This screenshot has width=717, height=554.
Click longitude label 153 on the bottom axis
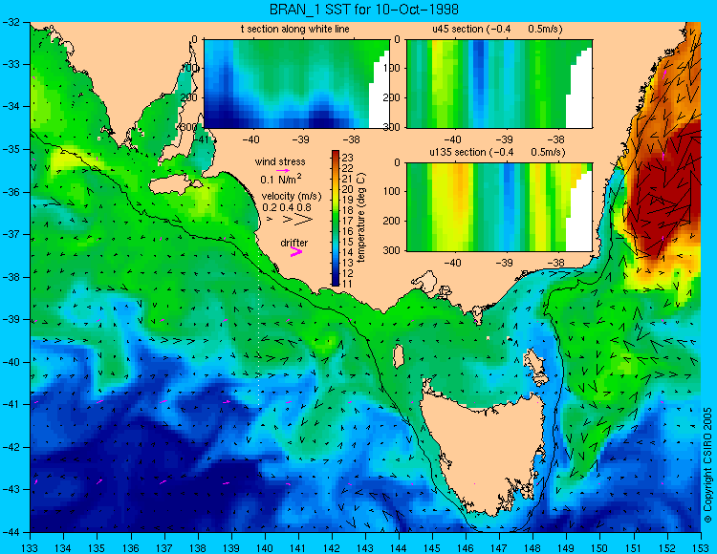click(x=701, y=548)
